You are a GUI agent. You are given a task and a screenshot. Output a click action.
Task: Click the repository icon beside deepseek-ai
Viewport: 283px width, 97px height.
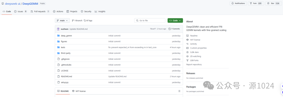tap(3, 3)
